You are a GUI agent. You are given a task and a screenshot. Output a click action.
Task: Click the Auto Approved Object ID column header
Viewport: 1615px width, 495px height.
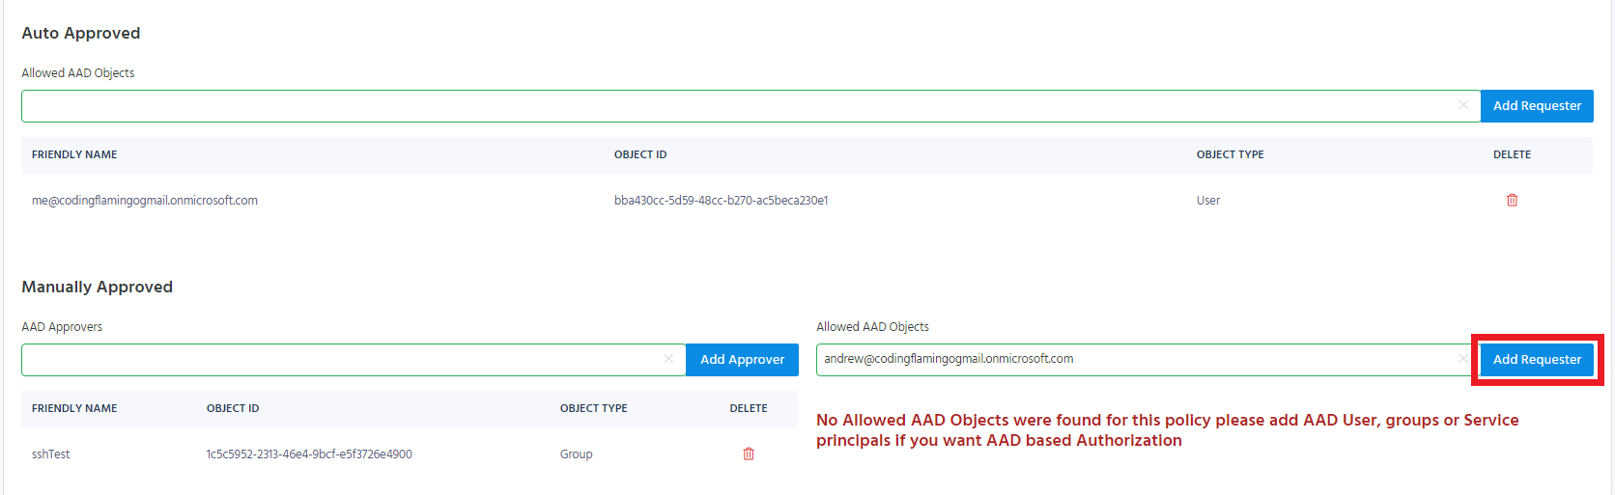click(x=640, y=154)
